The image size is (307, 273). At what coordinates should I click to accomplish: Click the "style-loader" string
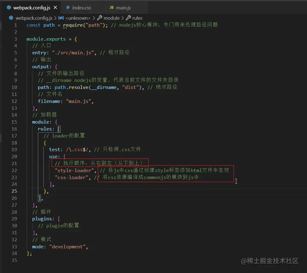(74, 170)
